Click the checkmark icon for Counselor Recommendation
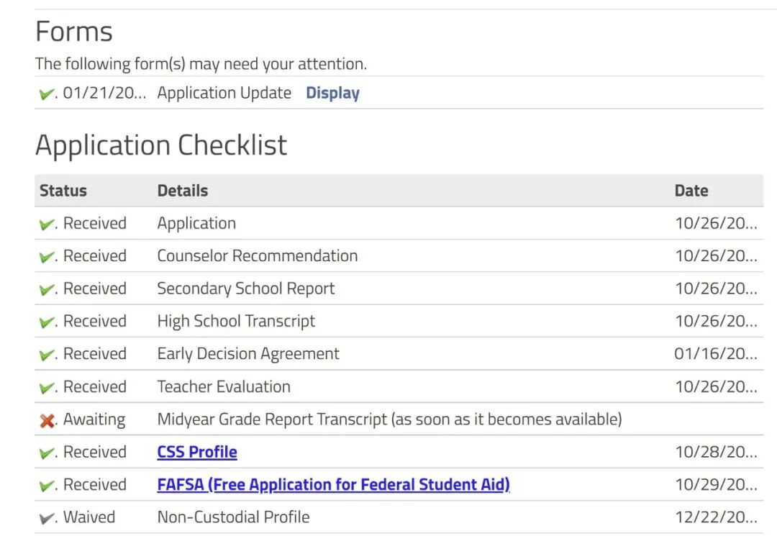 (x=47, y=257)
